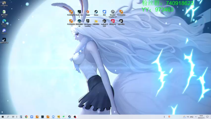Open the blue bird desktop shortcut
The width and height of the screenshot is (211, 119).
(104, 13)
